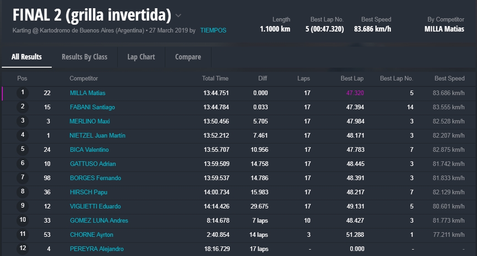Open FABANI Santiago competitor details
This screenshot has height=256, width=477.
92,107
